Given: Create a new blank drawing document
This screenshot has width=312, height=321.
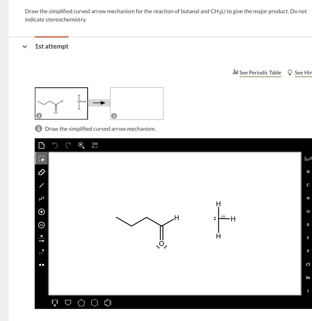Looking at the screenshot, I should pos(41,145).
